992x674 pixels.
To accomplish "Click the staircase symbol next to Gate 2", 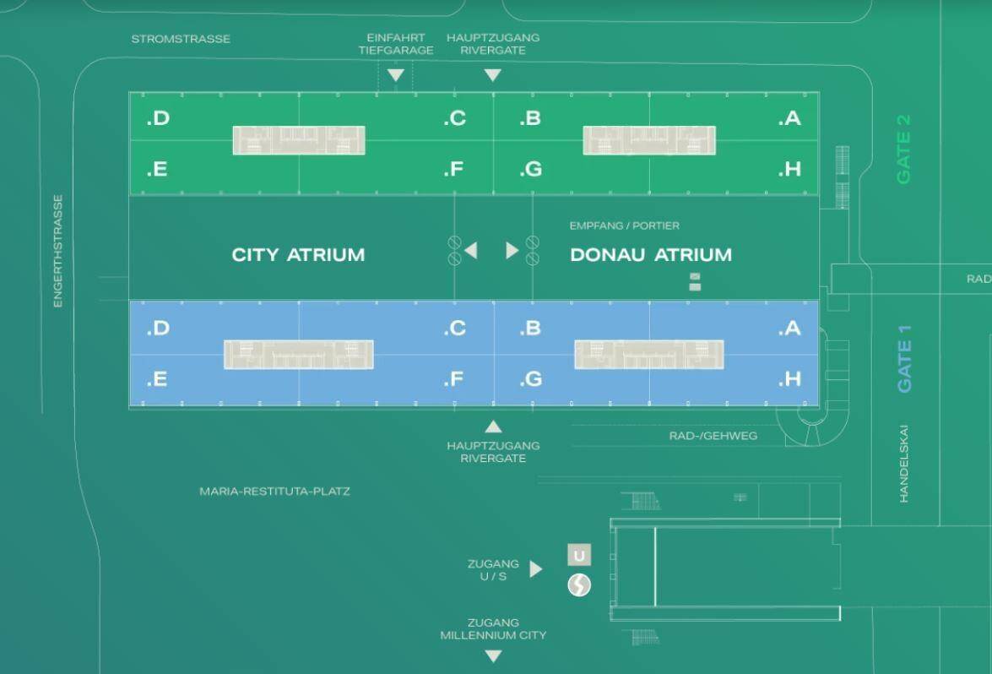I will [x=842, y=177].
